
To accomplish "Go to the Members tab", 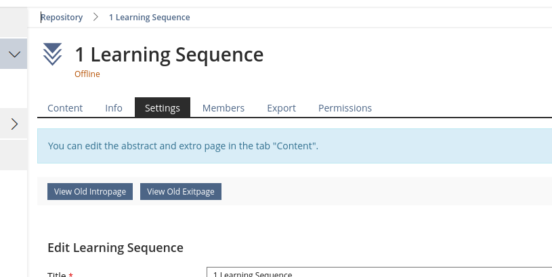I will pyautogui.click(x=224, y=108).
